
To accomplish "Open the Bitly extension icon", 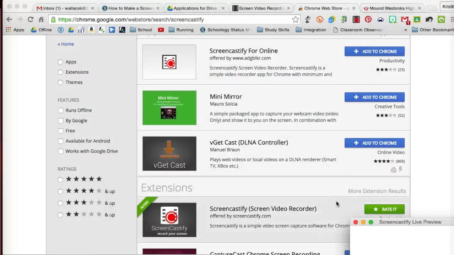I will tap(320, 19).
